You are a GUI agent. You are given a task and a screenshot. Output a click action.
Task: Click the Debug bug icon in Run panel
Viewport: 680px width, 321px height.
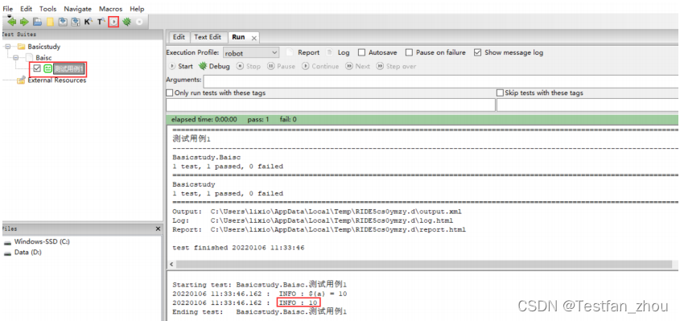pyautogui.click(x=203, y=66)
